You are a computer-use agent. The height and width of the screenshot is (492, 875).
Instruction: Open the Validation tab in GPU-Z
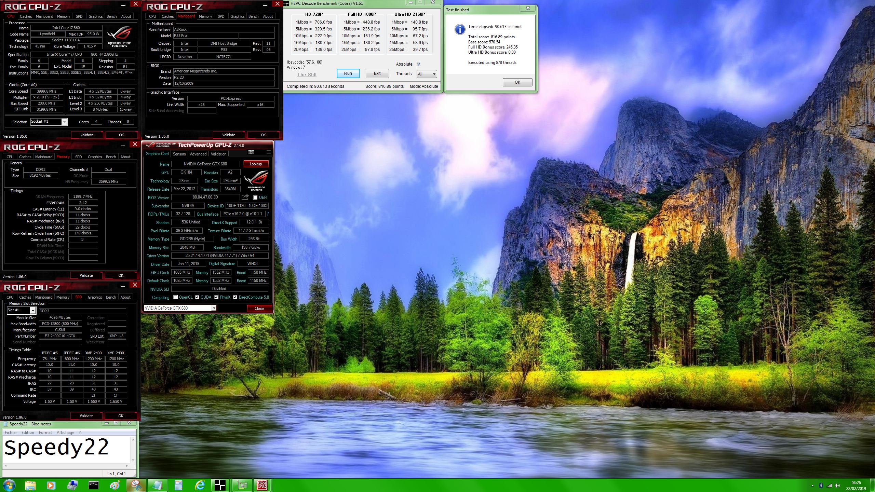pyautogui.click(x=218, y=154)
